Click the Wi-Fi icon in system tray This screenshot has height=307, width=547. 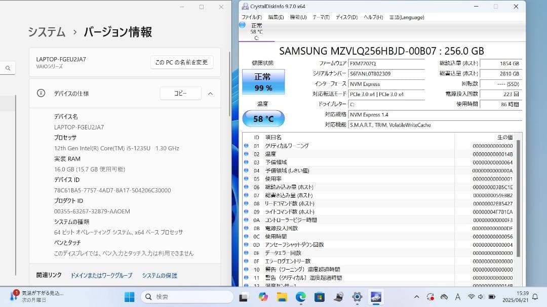click(471, 298)
